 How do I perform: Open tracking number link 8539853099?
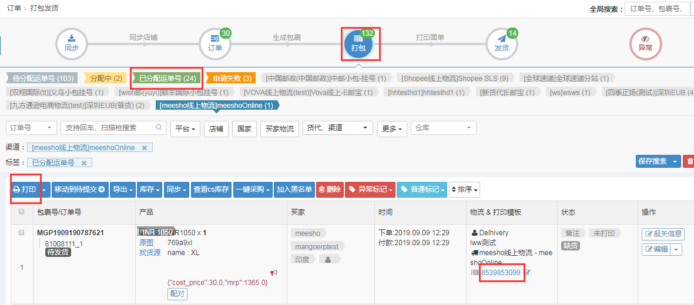(x=501, y=273)
